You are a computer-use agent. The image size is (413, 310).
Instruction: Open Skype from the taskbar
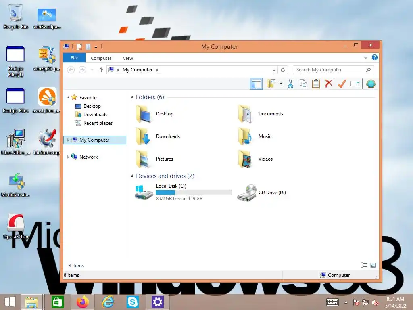(x=132, y=302)
